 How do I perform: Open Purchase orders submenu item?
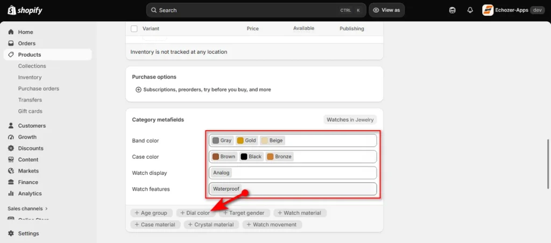click(x=39, y=89)
